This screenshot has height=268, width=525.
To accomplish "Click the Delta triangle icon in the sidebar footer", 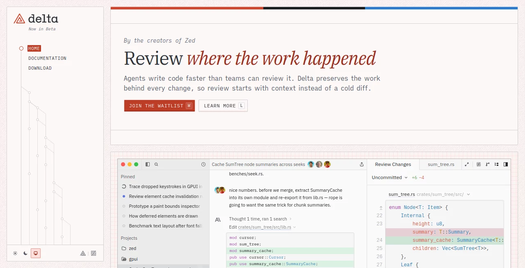I will click(83, 253).
